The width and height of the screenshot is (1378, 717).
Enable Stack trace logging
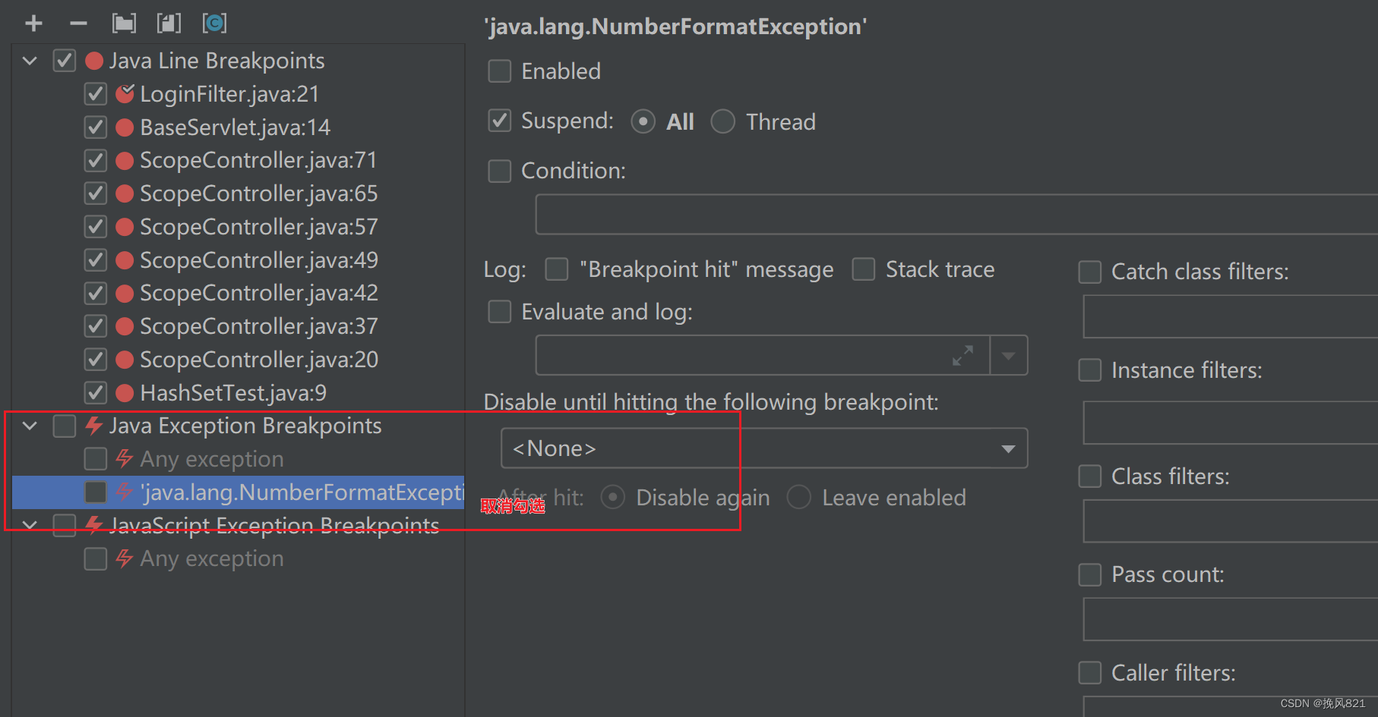[x=864, y=269]
